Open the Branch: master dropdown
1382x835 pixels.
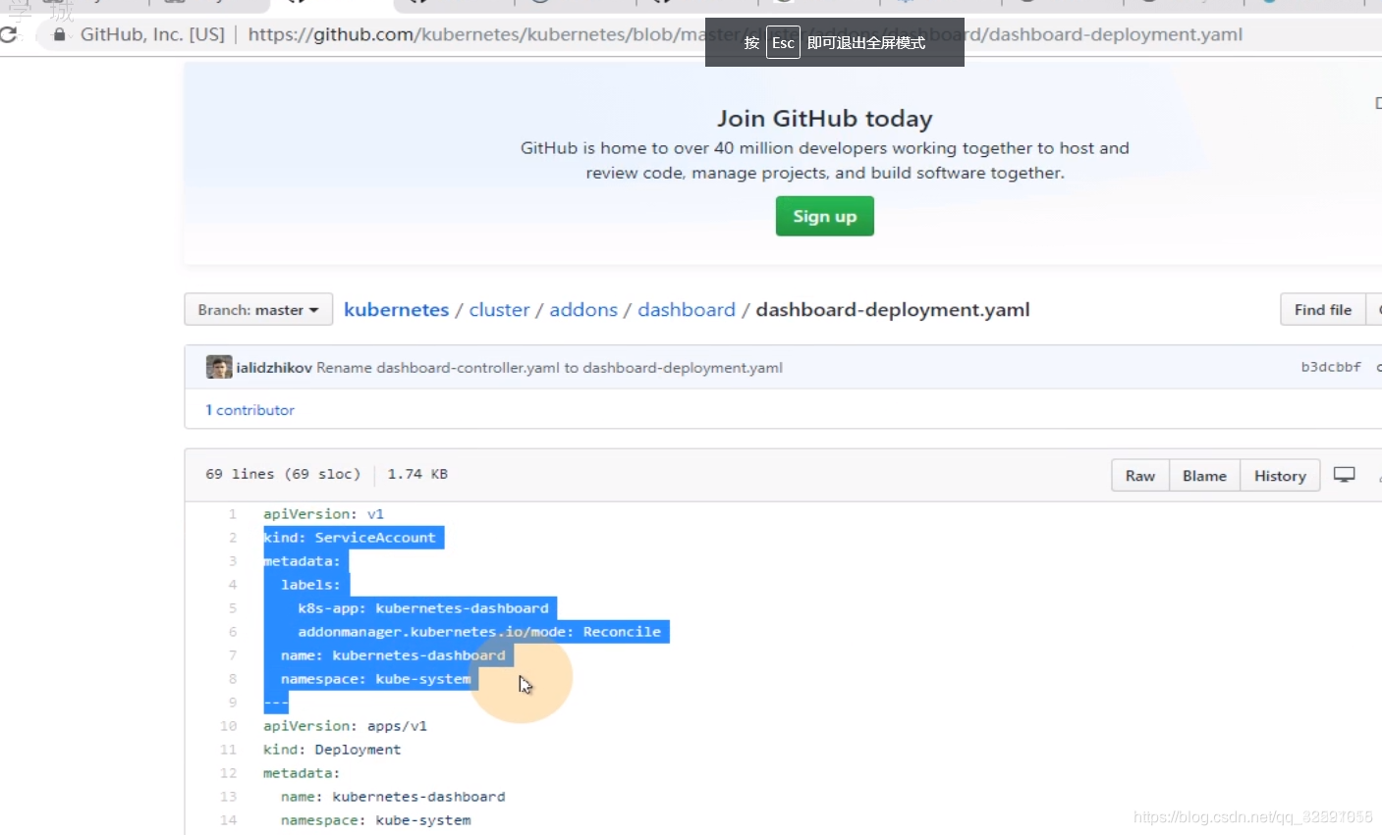click(x=258, y=310)
